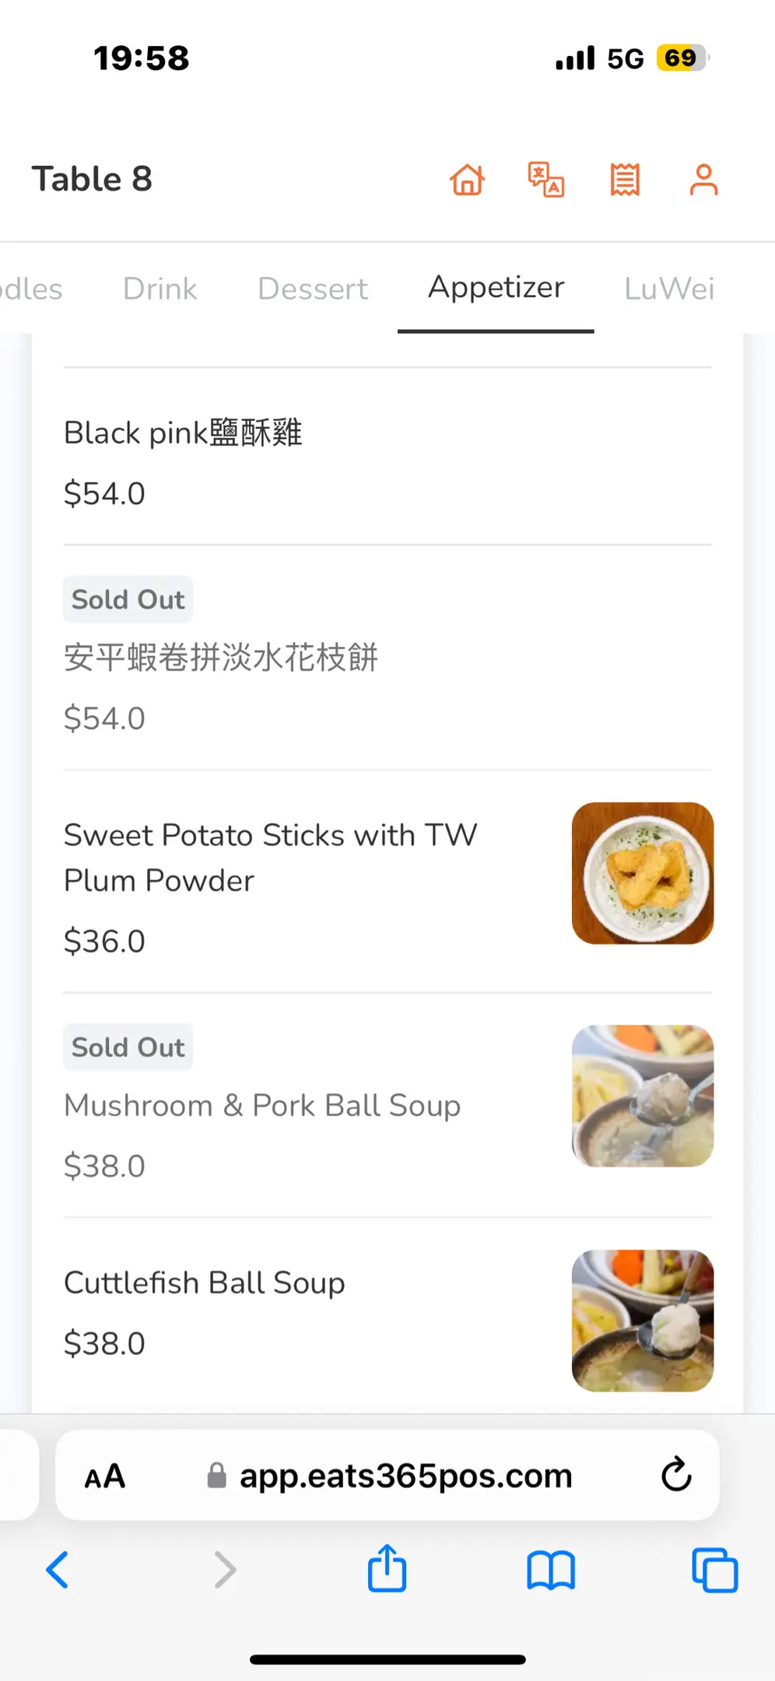Tap the home icon in header

tap(468, 180)
